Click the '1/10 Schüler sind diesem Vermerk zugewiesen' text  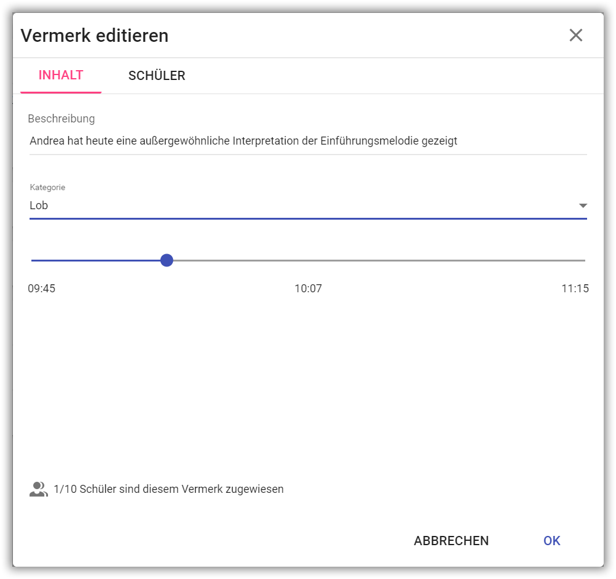(169, 489)
